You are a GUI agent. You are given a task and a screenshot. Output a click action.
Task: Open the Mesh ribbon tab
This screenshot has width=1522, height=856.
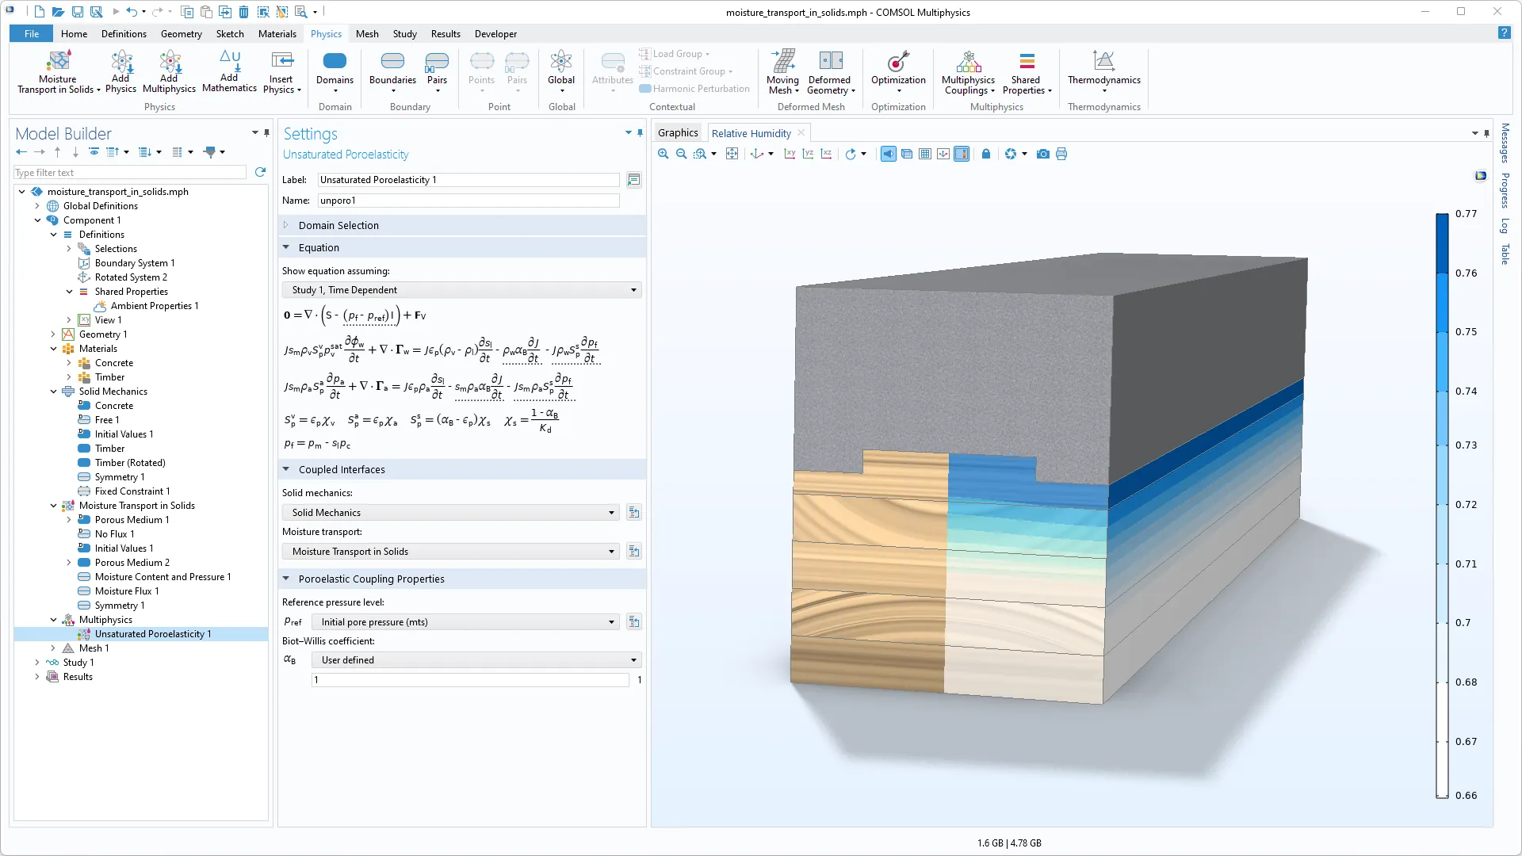click(366, 34)
